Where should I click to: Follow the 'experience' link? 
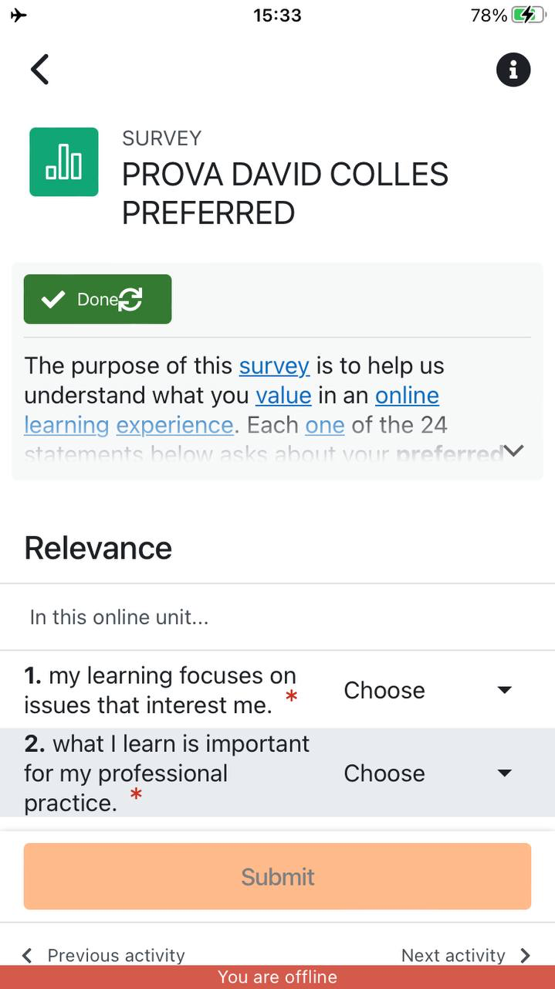point(174,425)
